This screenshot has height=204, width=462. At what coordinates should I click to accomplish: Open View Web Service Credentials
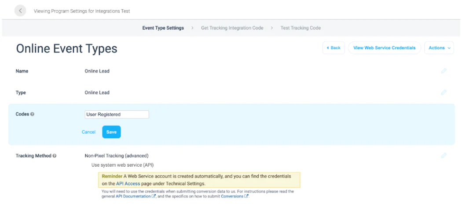click(x=384, y=48)
